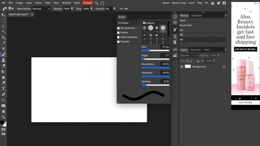The height and width of the screenshot is (146, 260).
Task: Select the Magic Wand tool
Action: [3, 32]
